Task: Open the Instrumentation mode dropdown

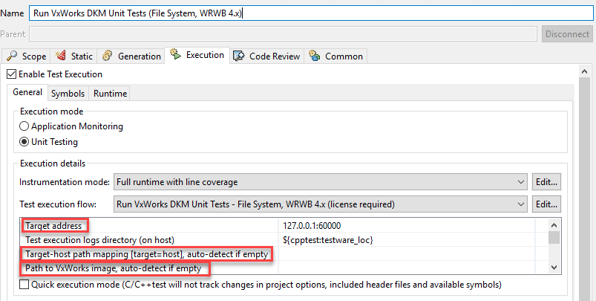Action: [321, 182]
